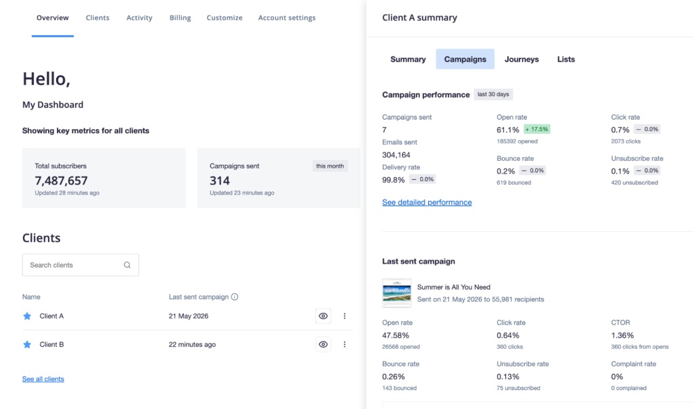
Task: Show summary via Client B eye icon
Action: click(323, 345)
